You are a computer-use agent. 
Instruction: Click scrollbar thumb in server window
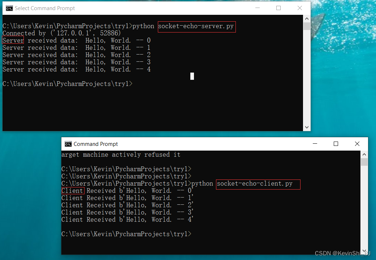(307, 26)
